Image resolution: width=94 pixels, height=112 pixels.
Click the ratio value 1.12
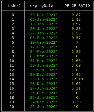[x=76, y=19]
